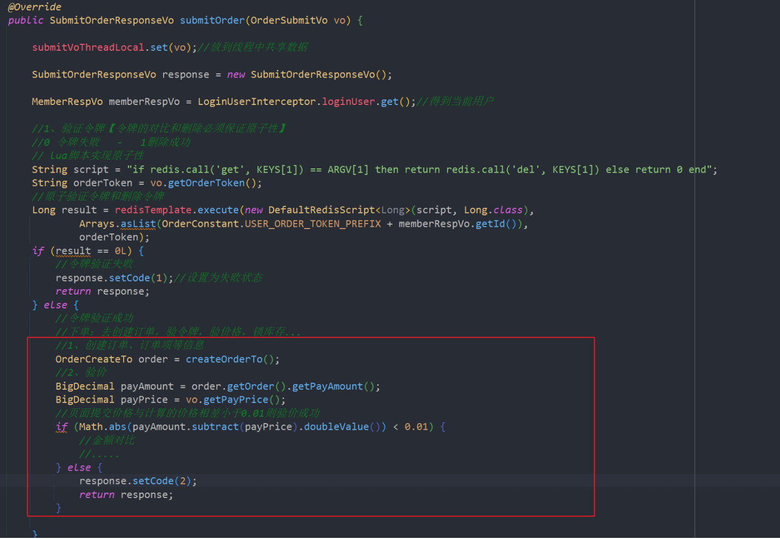Click OrderCreateTo type name

coord(94,359)
